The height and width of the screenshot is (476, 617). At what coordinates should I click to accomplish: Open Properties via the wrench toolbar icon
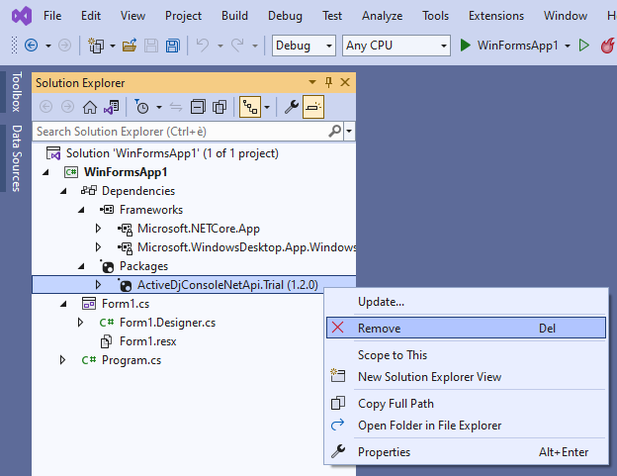(291, 107)
